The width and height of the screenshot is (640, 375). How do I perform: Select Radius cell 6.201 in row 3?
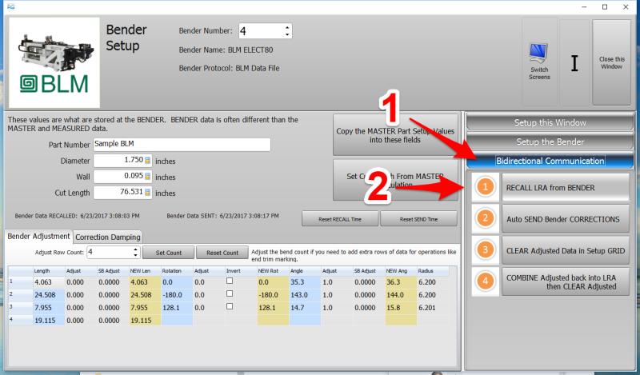pos(433,308)
